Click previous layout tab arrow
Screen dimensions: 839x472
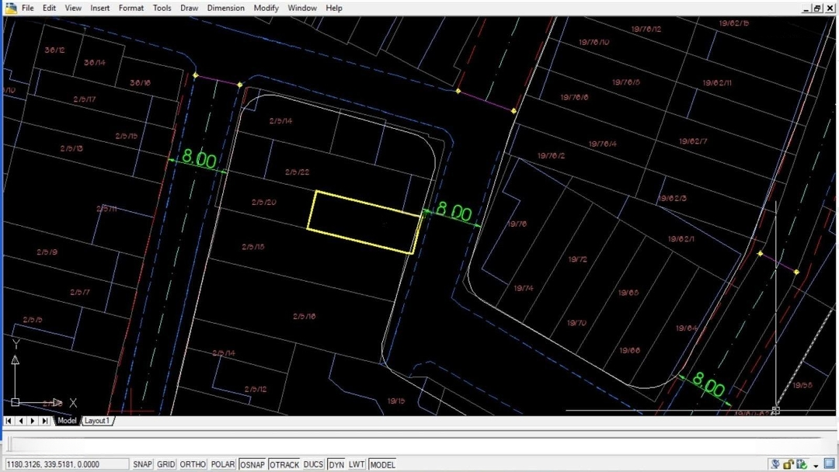[20, 421]
